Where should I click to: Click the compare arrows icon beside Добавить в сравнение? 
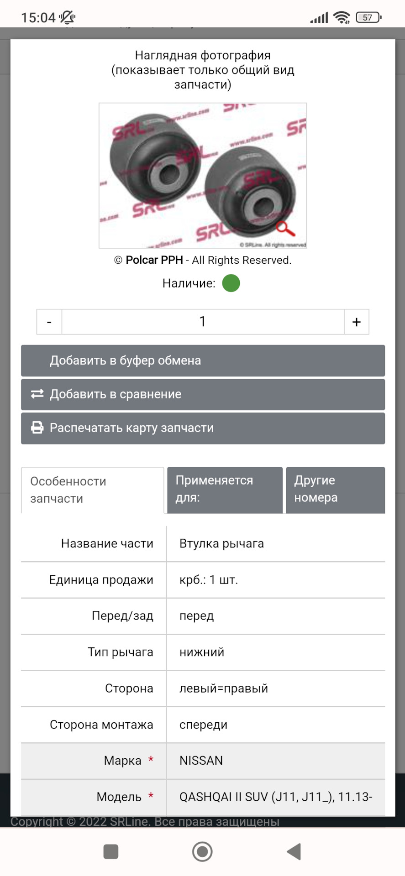(37, 394)
